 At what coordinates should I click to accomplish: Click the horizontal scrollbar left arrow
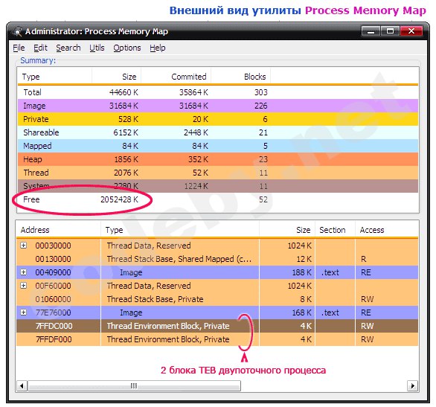tap(22, 385)
